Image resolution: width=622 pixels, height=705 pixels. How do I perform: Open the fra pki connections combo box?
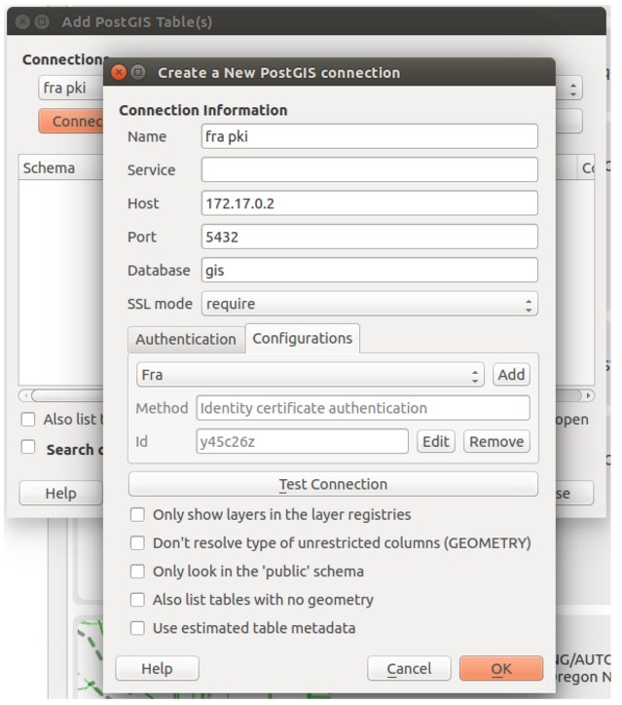[x=72, y=88]
